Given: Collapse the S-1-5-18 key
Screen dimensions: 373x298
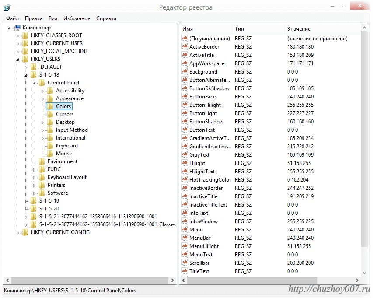Looking at the screenshot, I should pyautogui.click(x=26, y=75).
